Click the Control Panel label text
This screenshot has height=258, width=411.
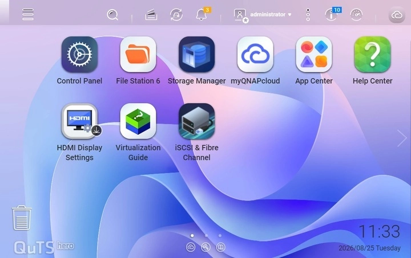coord(79,81)
